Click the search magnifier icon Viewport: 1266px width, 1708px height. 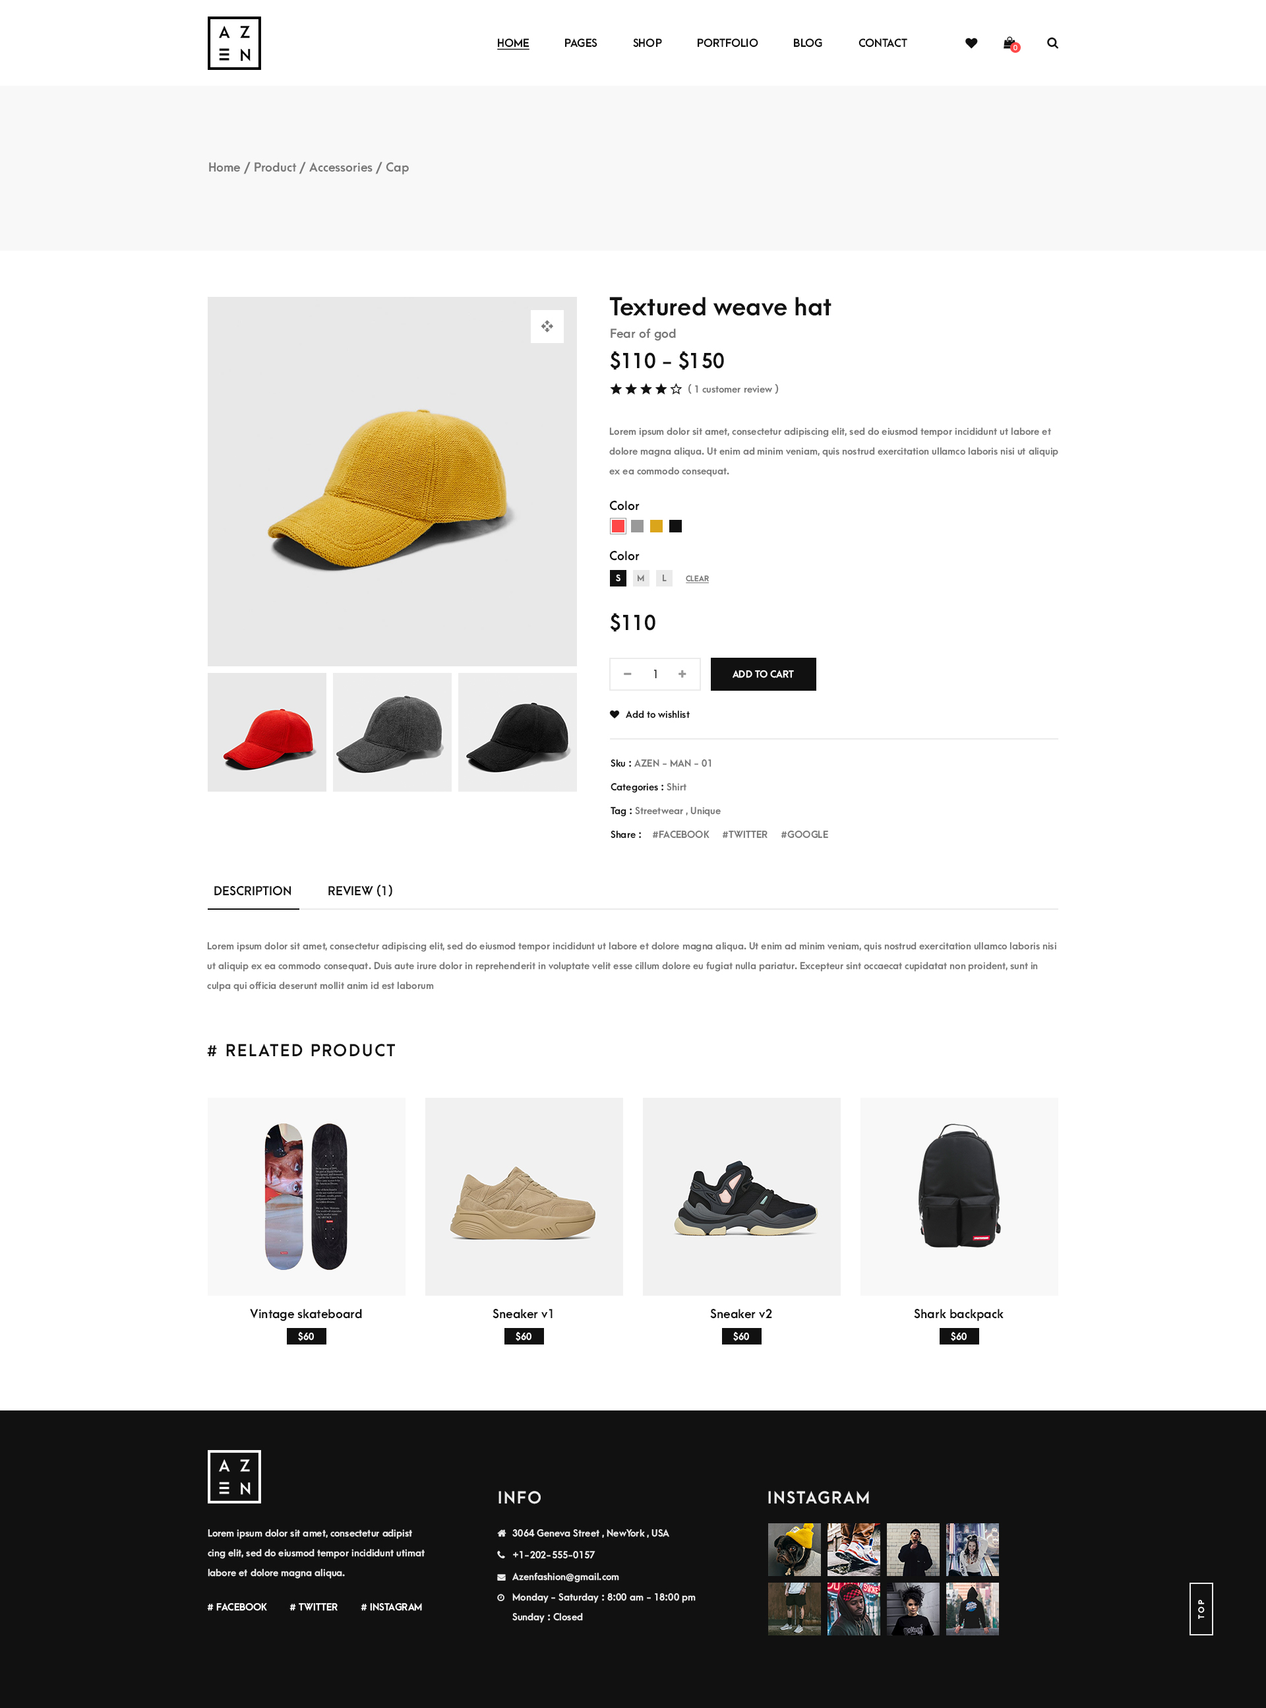pyautogui.click(x=1052, y=43)
